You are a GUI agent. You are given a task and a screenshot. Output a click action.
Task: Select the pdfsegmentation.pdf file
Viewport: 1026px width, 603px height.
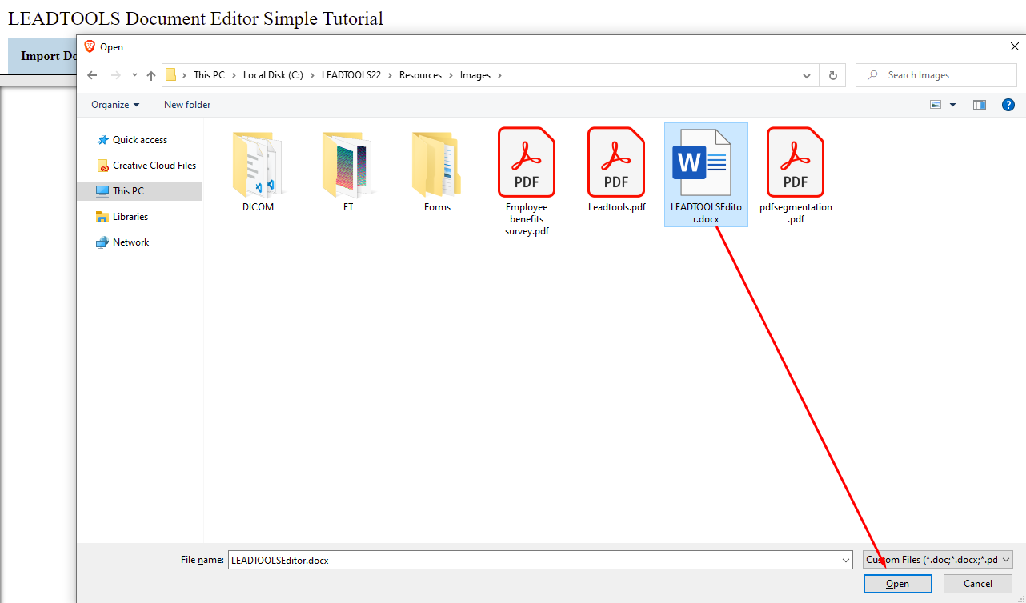(x=796, y=174)
